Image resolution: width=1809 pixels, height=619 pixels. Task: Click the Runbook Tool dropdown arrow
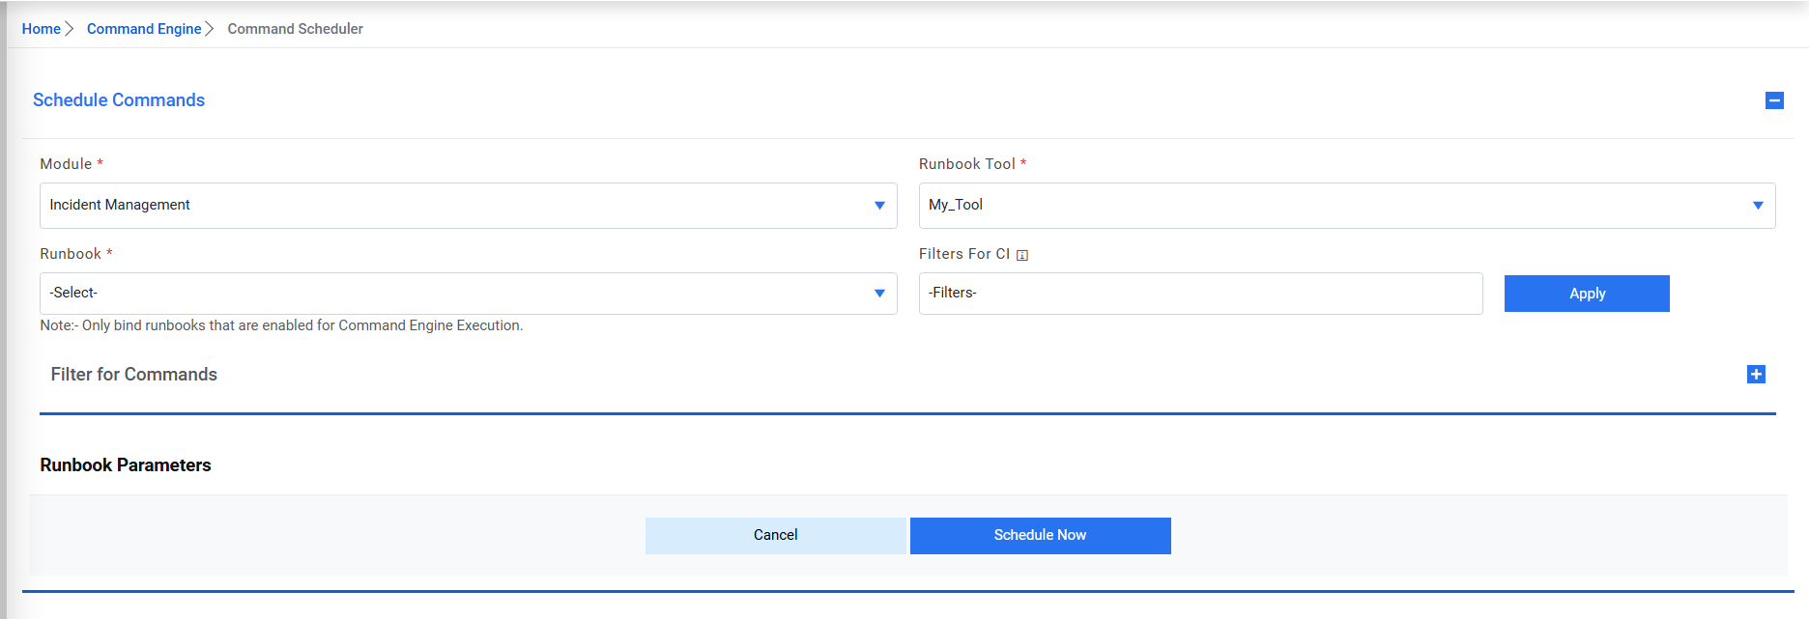pos(1758,206)
